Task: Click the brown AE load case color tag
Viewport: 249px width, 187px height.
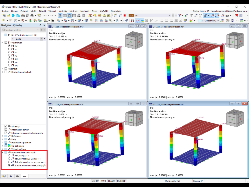Action: click(131, 16)
